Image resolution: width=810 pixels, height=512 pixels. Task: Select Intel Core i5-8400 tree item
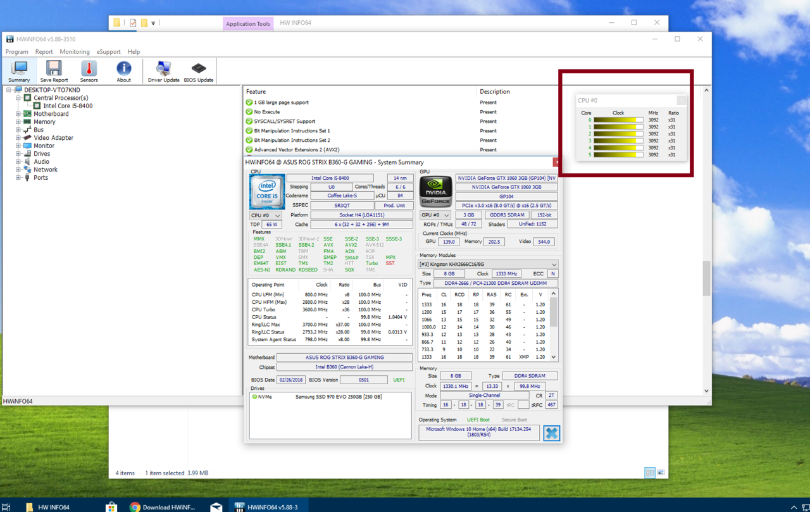coord(68,106)
